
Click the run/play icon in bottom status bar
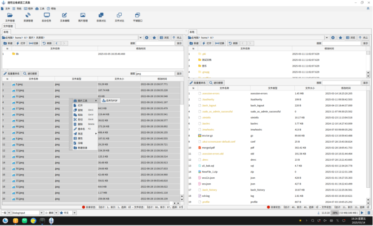click(x=362, y=212)
